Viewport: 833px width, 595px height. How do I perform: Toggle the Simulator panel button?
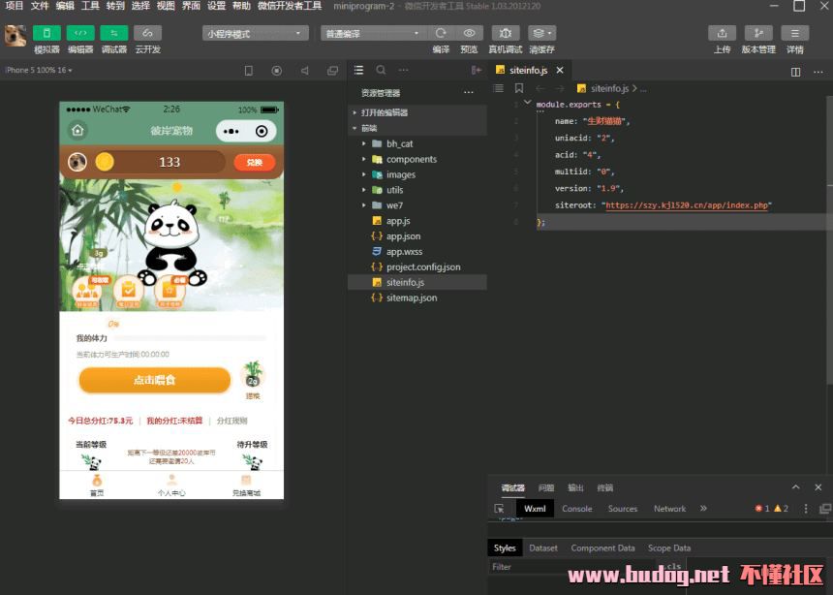(46, 33)
